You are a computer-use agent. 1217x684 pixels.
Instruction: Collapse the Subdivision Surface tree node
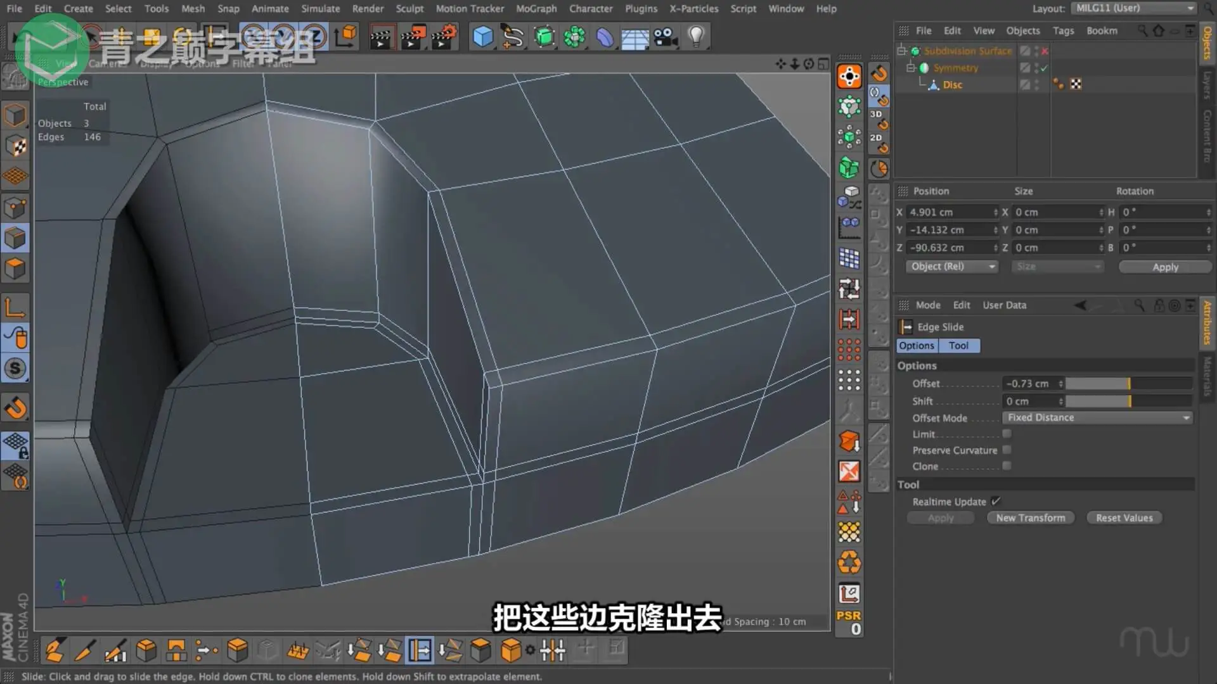pyautogui.click(x=902, y=50)
